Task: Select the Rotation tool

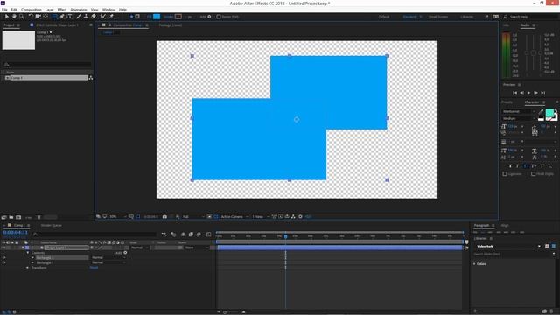Action: [31, 17]
